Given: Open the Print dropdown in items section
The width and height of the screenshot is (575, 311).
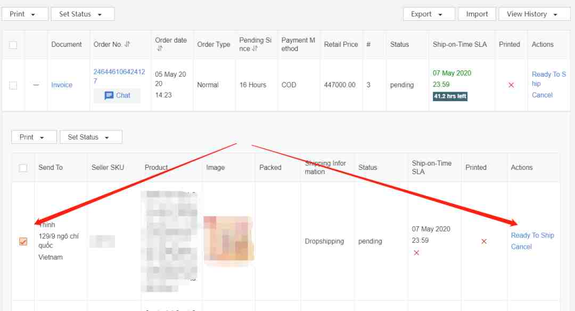Looking at the screenshot, I should tap(34, 137).
